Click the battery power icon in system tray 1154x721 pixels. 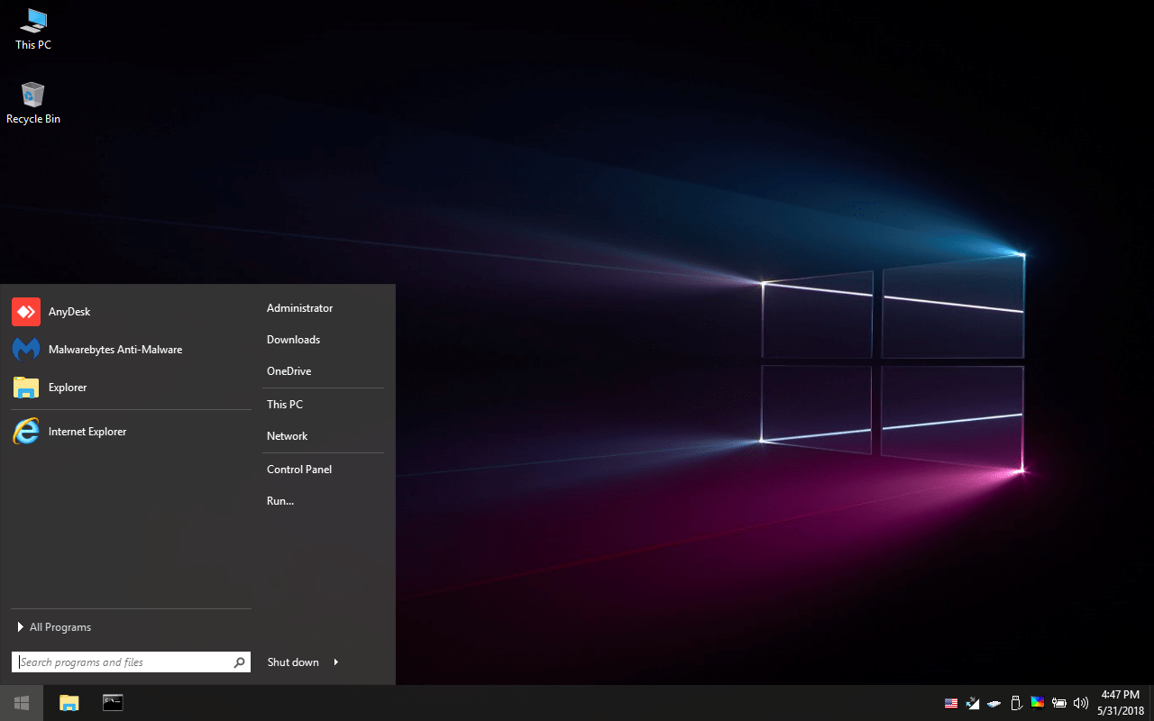[1059, 703]
